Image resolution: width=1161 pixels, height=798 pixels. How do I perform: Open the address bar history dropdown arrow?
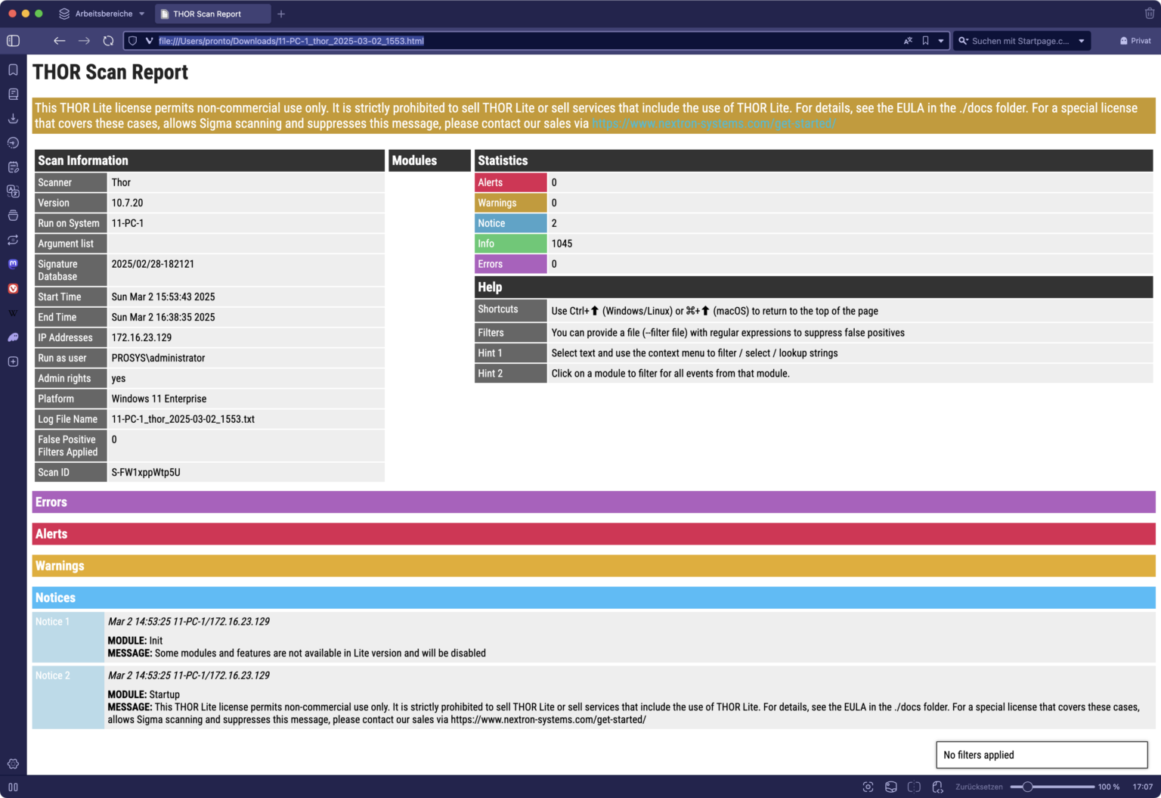coord(941,41)
